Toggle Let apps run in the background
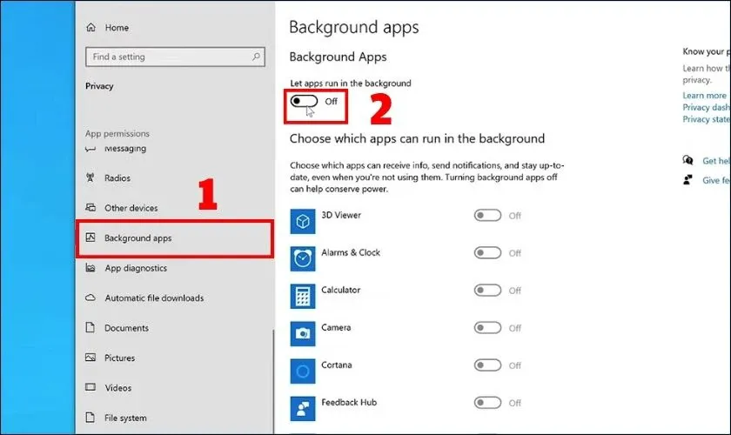 [305, 102]
